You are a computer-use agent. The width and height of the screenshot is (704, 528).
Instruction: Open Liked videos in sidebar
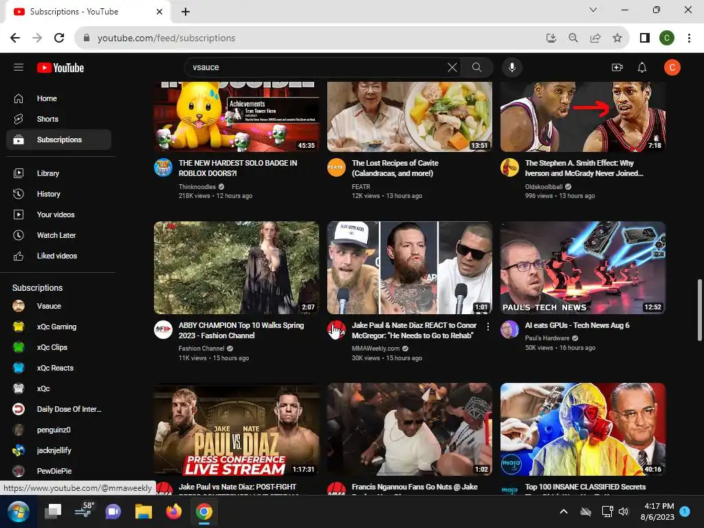(x=59, y=256)
